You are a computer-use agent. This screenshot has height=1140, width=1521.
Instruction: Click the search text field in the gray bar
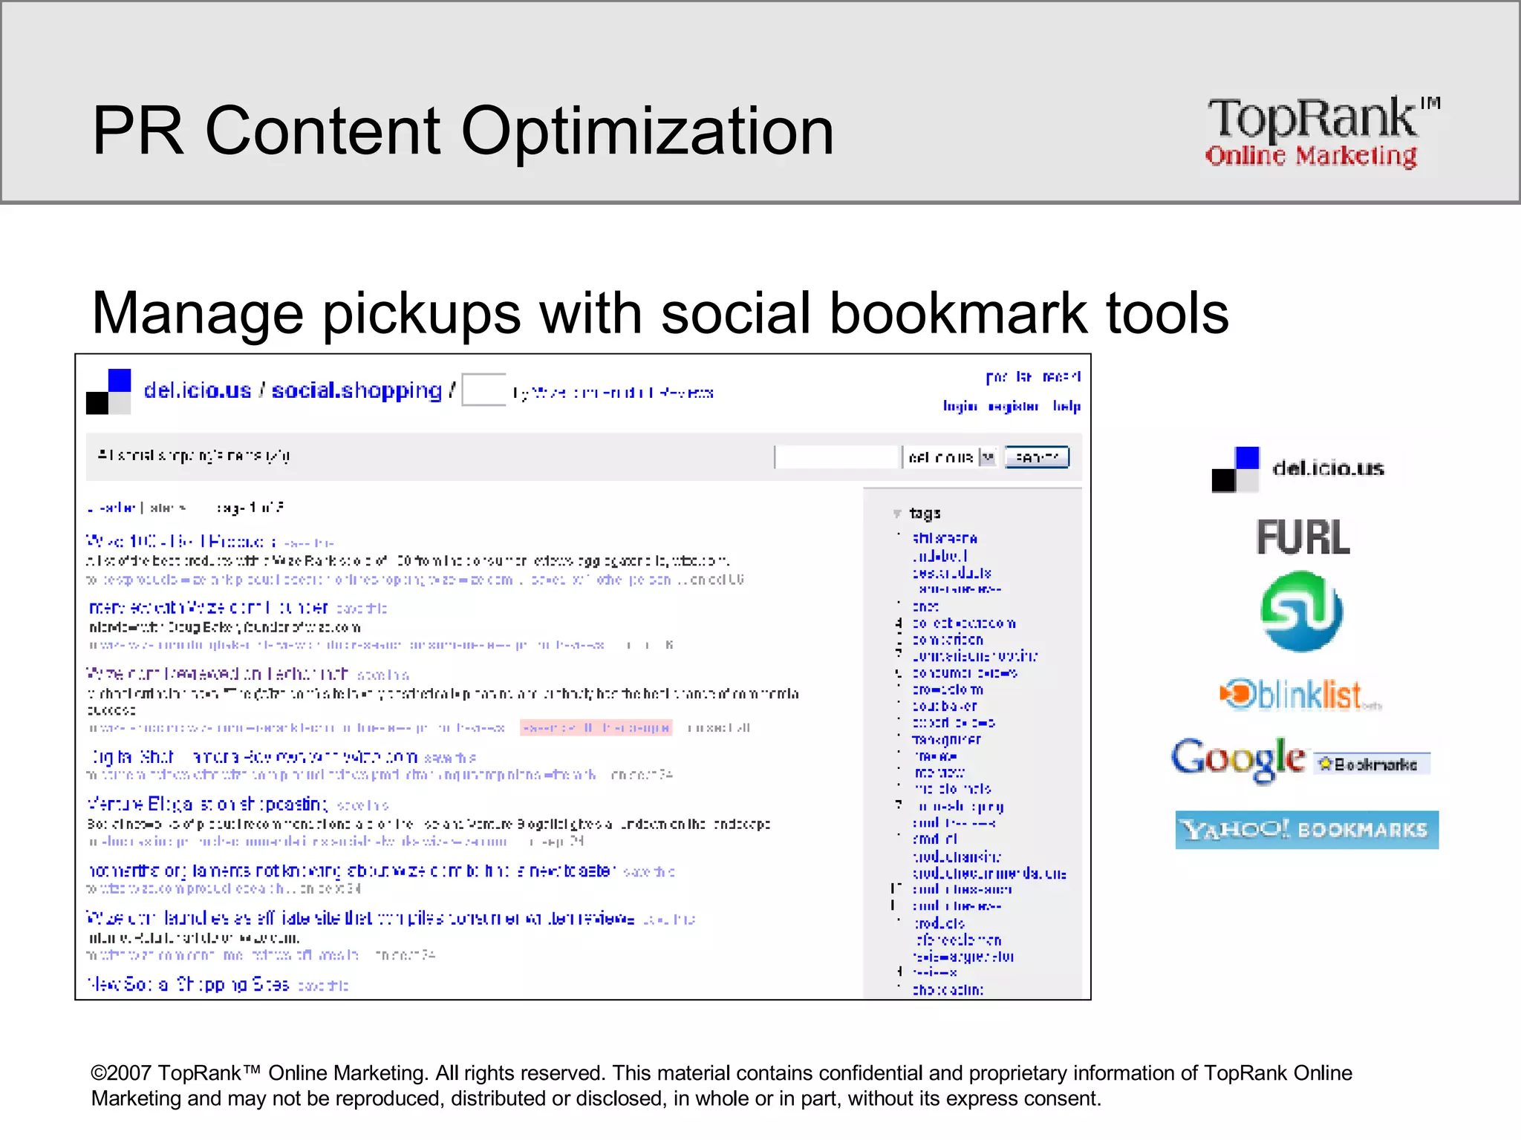coord(836,457)
